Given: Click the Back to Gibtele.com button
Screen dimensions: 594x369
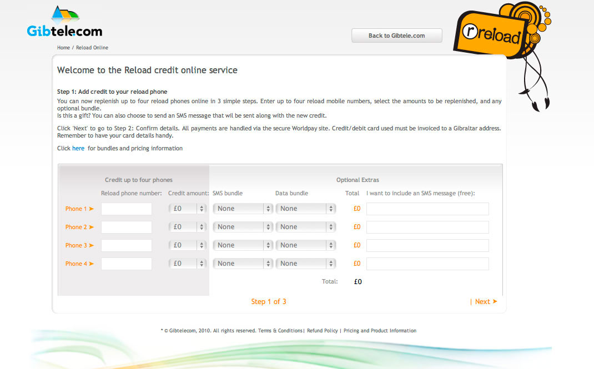Looking at the screenshot, I should click(x=396, y=36).
